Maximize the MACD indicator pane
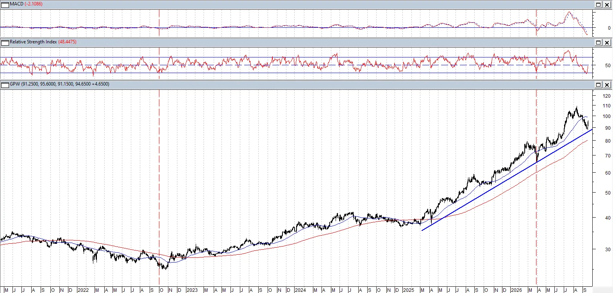The width and height of the screenshot is (613, 293). (x=599, y=5)
